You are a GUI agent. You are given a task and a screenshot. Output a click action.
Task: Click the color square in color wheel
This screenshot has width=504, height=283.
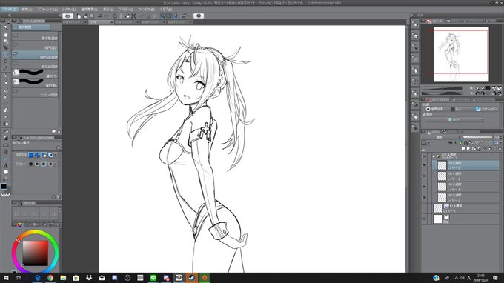[35, 253]
